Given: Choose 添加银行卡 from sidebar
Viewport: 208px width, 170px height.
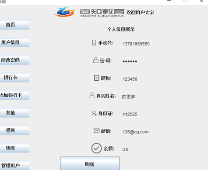Looking at the screenshot, I should pyautogui.click(x=14, y=95).
